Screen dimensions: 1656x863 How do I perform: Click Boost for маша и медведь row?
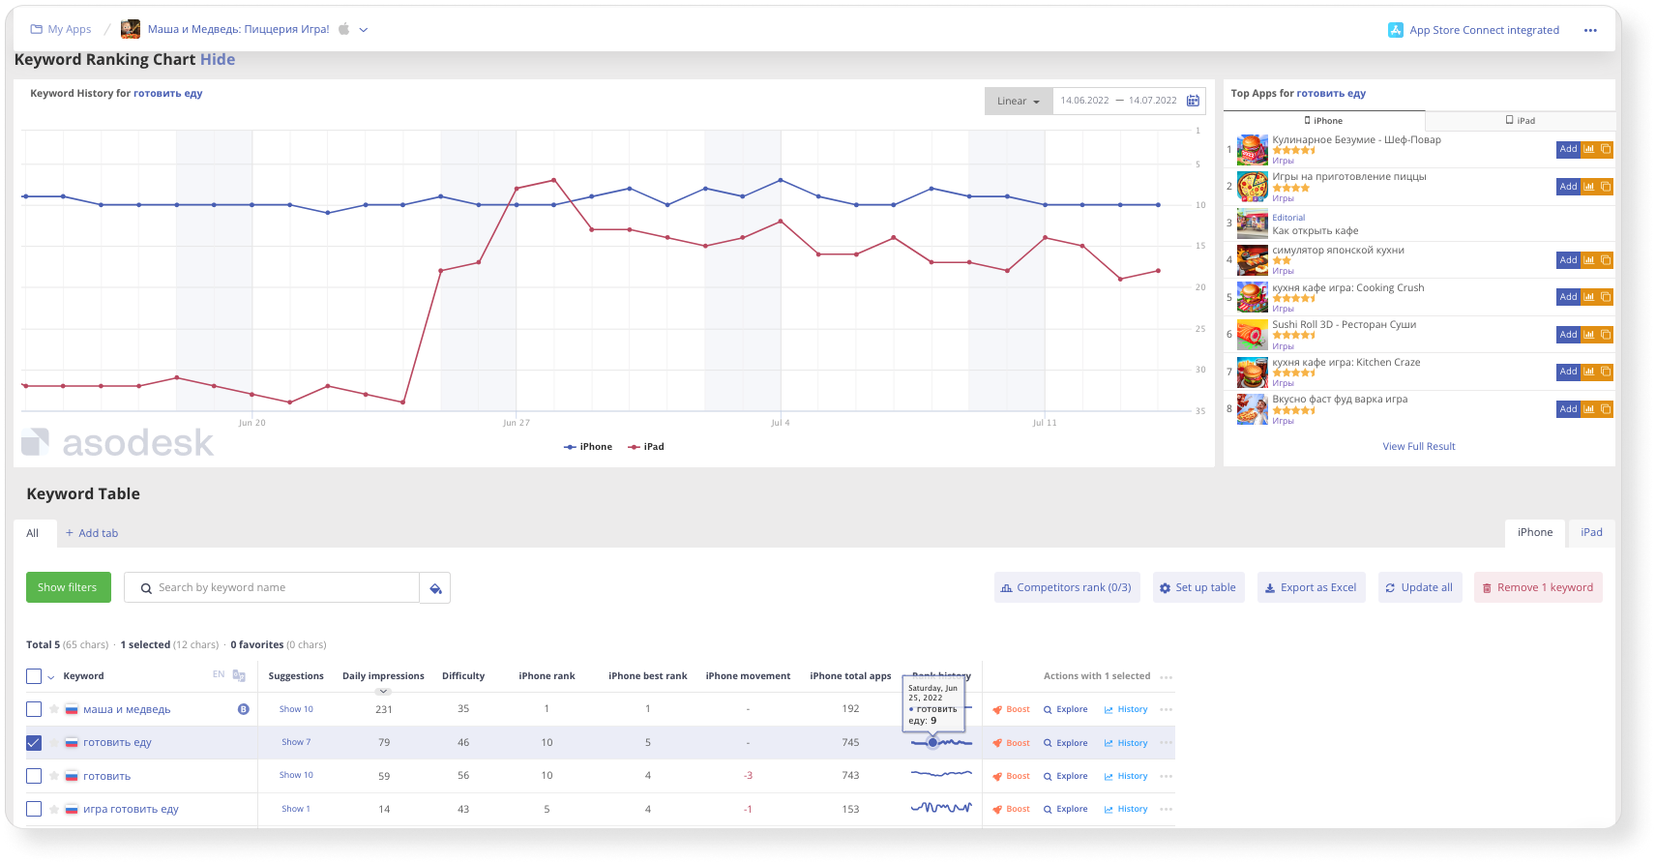tap(1012, 709)
